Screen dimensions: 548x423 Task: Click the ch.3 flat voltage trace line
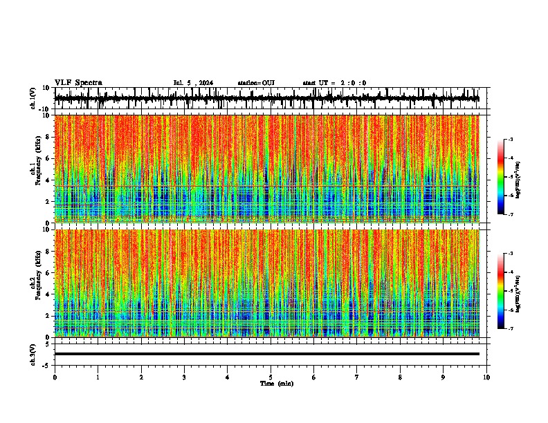pyautogui.click(x=267, y=354)
